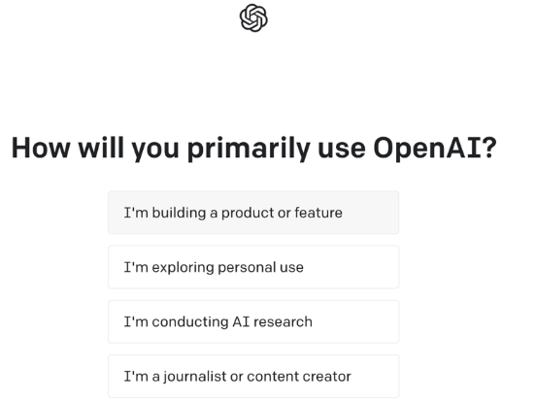Tap the journalist content creator card
The height and width of the screenshot is (401, 535).
pyautogui.click(x=253, y=377)
